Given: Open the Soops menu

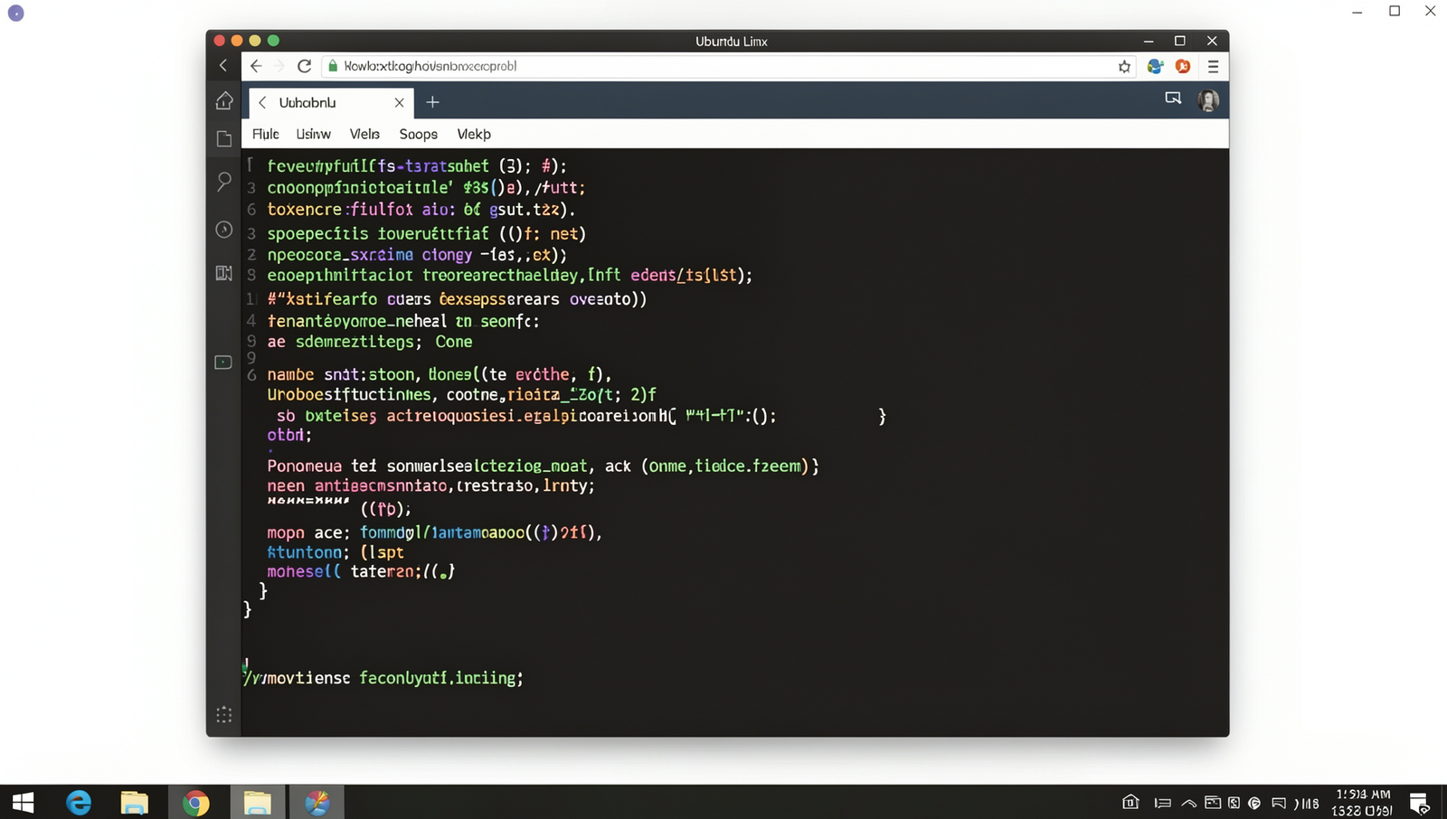Looking at the screenshot, I should (419, 134).
